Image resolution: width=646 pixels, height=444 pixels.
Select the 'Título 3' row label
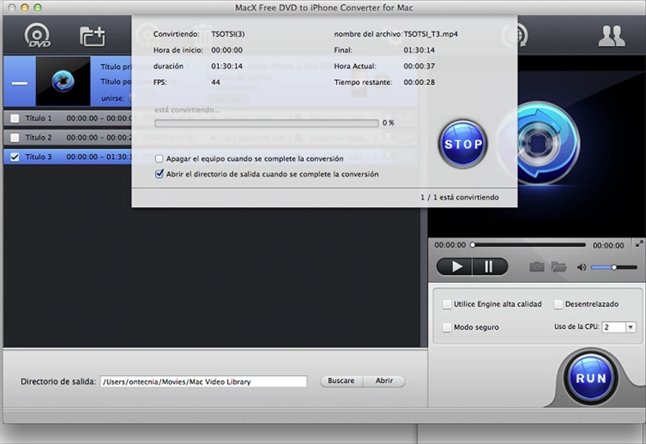[x=38, y=157]
